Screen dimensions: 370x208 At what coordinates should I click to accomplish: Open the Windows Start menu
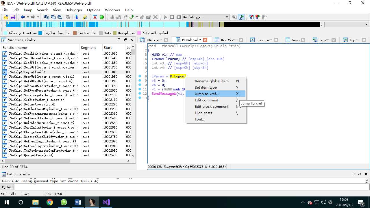(x=7, y=202)
